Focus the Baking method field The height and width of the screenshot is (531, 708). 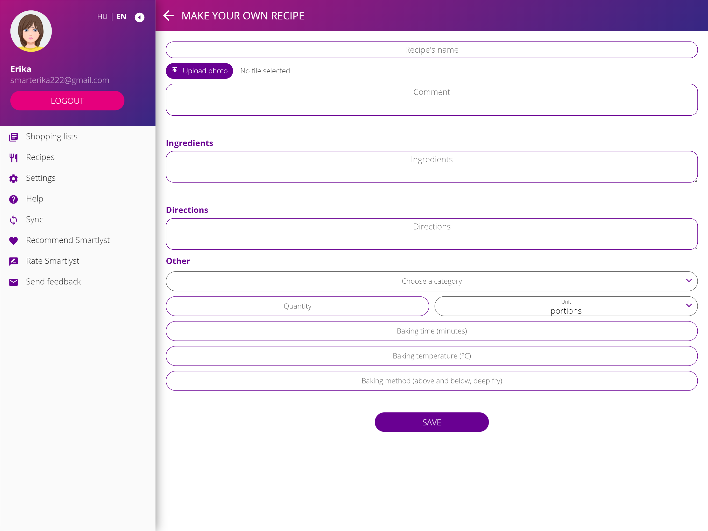point(432,381)
